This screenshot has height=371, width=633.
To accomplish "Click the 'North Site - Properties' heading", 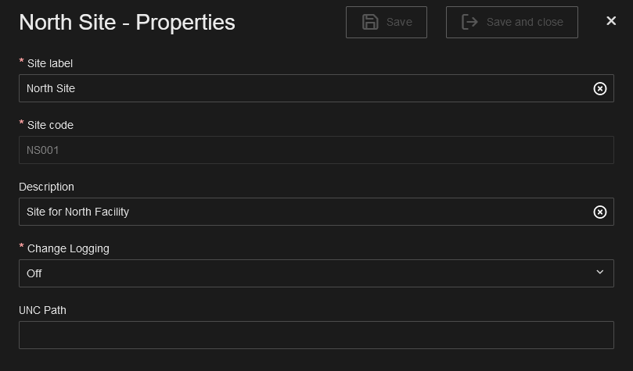I will click(127, 22).
